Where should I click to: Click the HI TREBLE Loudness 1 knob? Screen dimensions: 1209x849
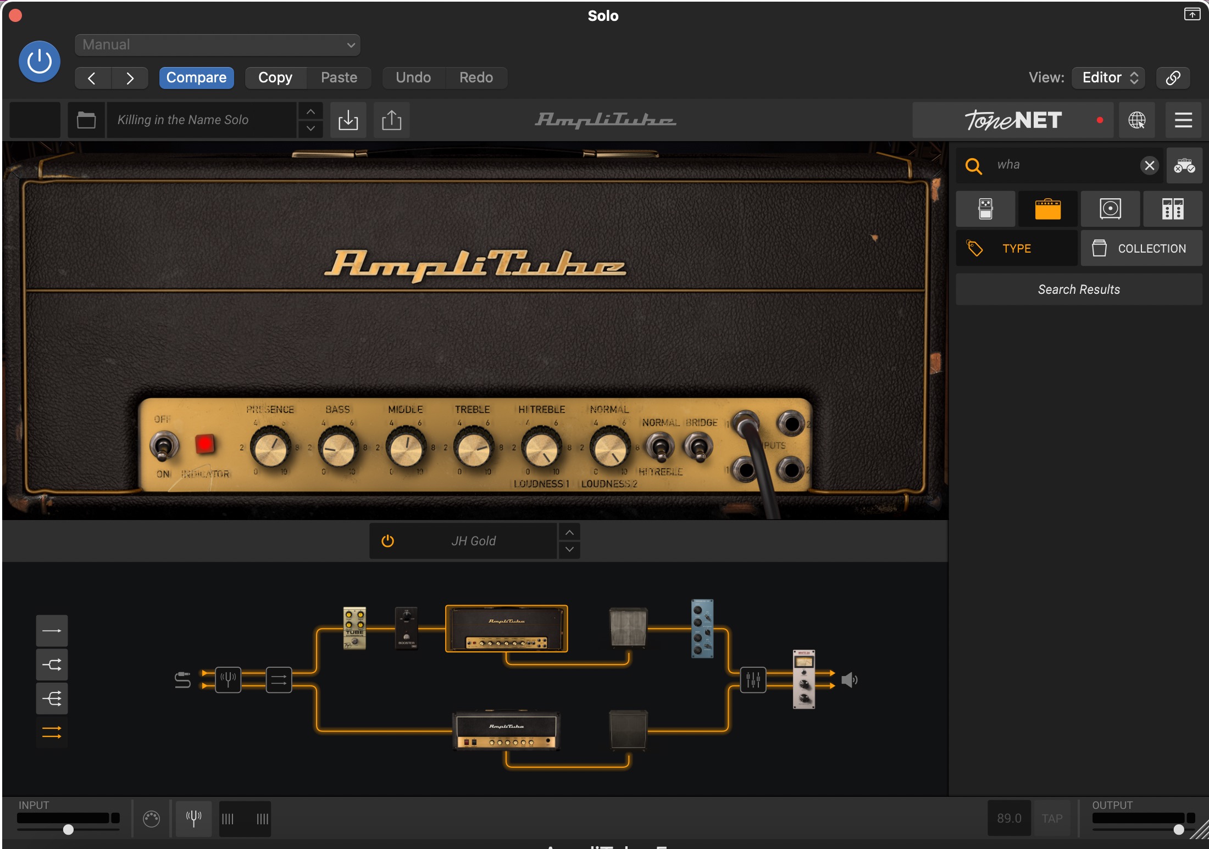(541, 448)
